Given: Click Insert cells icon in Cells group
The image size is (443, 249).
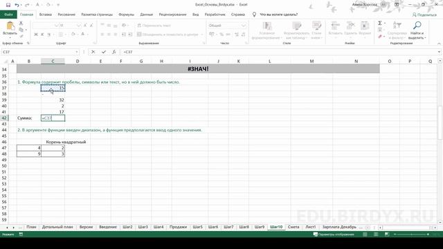Looking at the screenshot, I should 335,26.
